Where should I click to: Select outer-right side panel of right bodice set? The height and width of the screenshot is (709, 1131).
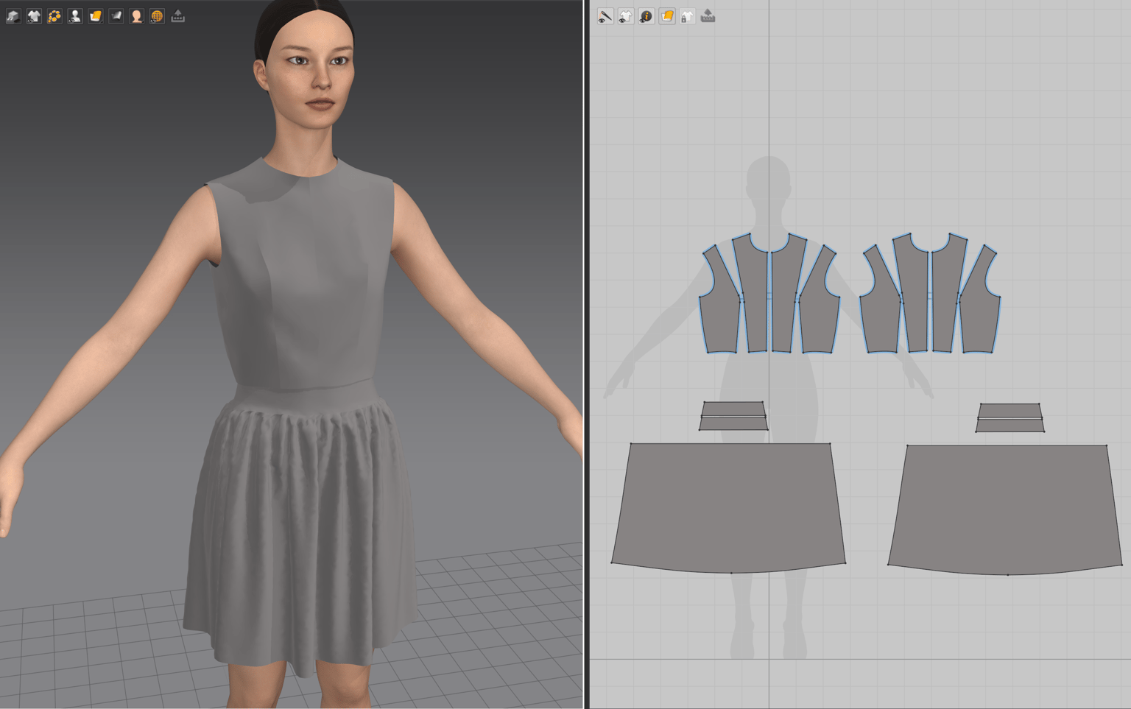pyautogui.click(x=980, y=309)
